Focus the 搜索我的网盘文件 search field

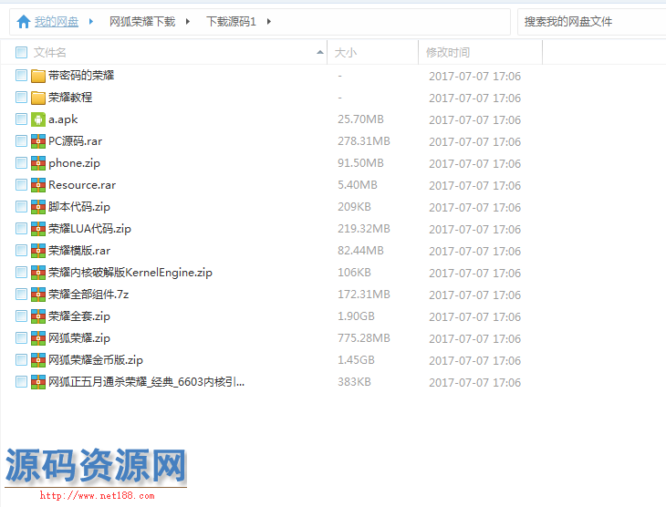point(592,21)
